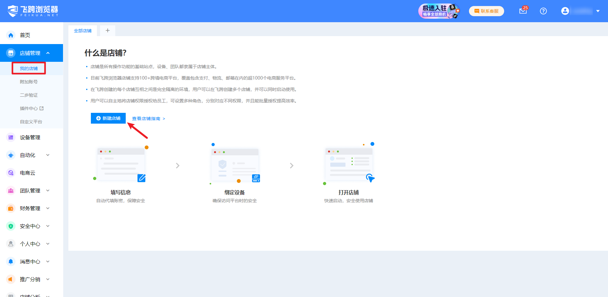Click the plus to add new tab

pyautogui.click(x=107, y=30)
